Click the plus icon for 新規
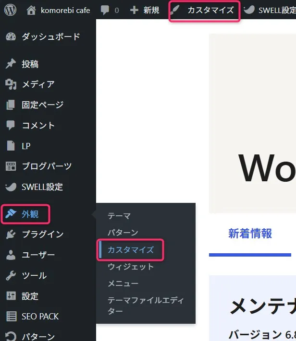Screen dimensions: 296x341 (134, 10)
